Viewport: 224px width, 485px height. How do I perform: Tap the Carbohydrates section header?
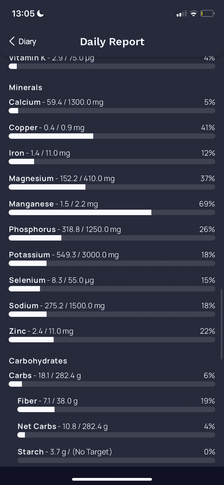point(38,361)
